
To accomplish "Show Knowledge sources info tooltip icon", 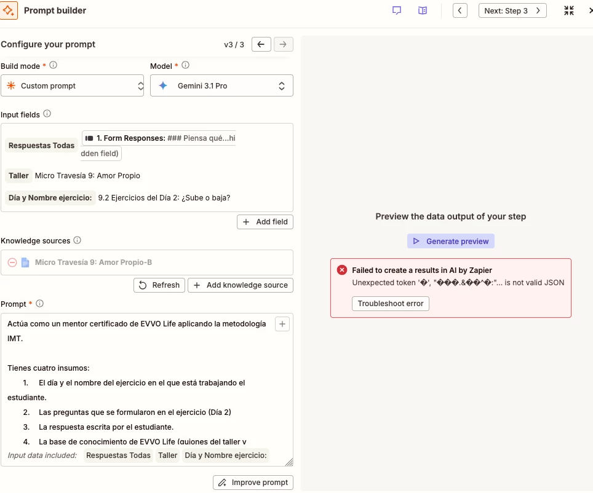I will [x=77, y=240].
